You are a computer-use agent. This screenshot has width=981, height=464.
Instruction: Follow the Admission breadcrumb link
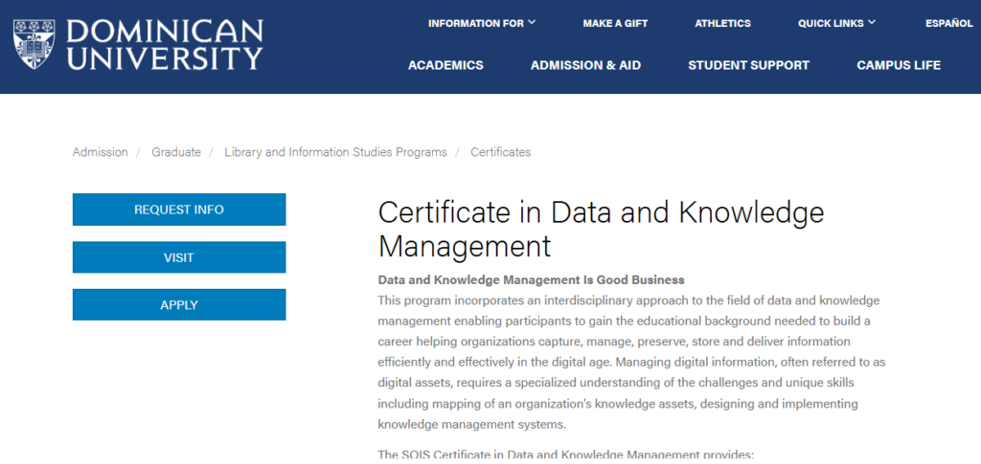point(100,152)
